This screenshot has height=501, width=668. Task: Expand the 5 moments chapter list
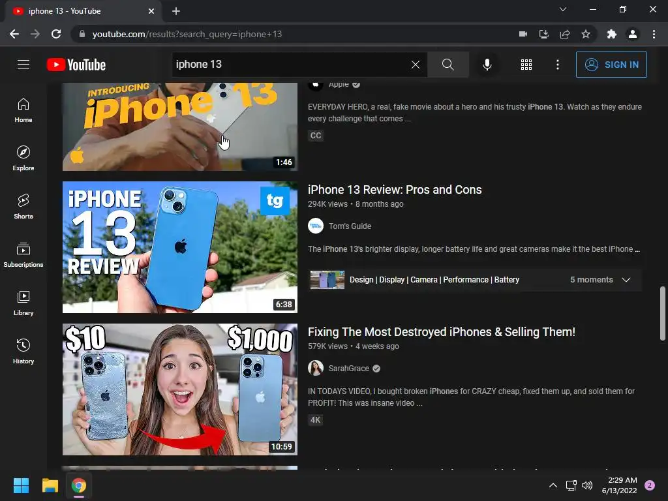point(626,280)
